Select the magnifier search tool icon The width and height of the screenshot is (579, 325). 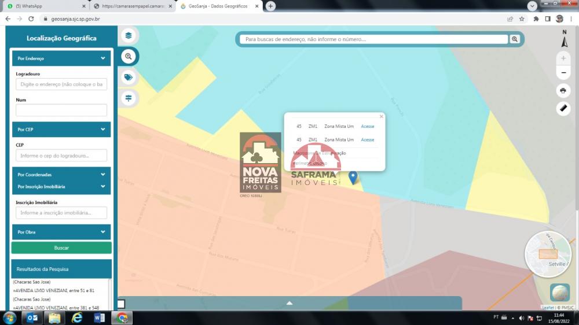[x=129, y=56]
